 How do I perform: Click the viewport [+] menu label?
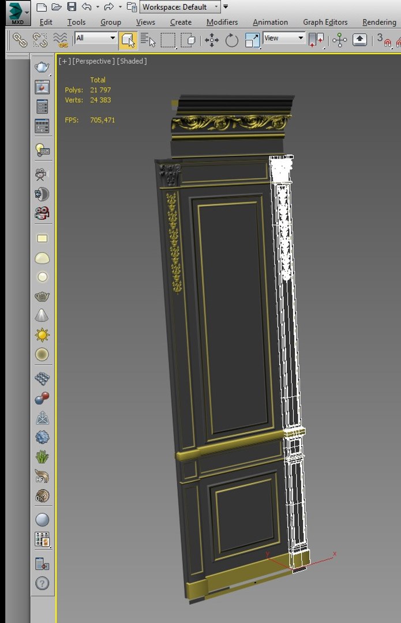click(65, 61)
